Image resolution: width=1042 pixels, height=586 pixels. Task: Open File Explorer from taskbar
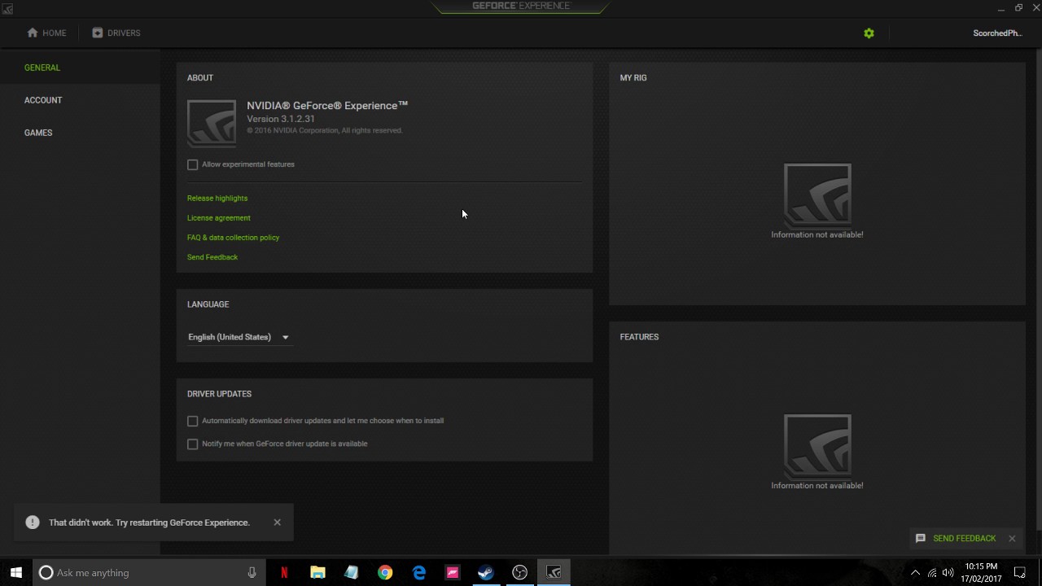317,572
